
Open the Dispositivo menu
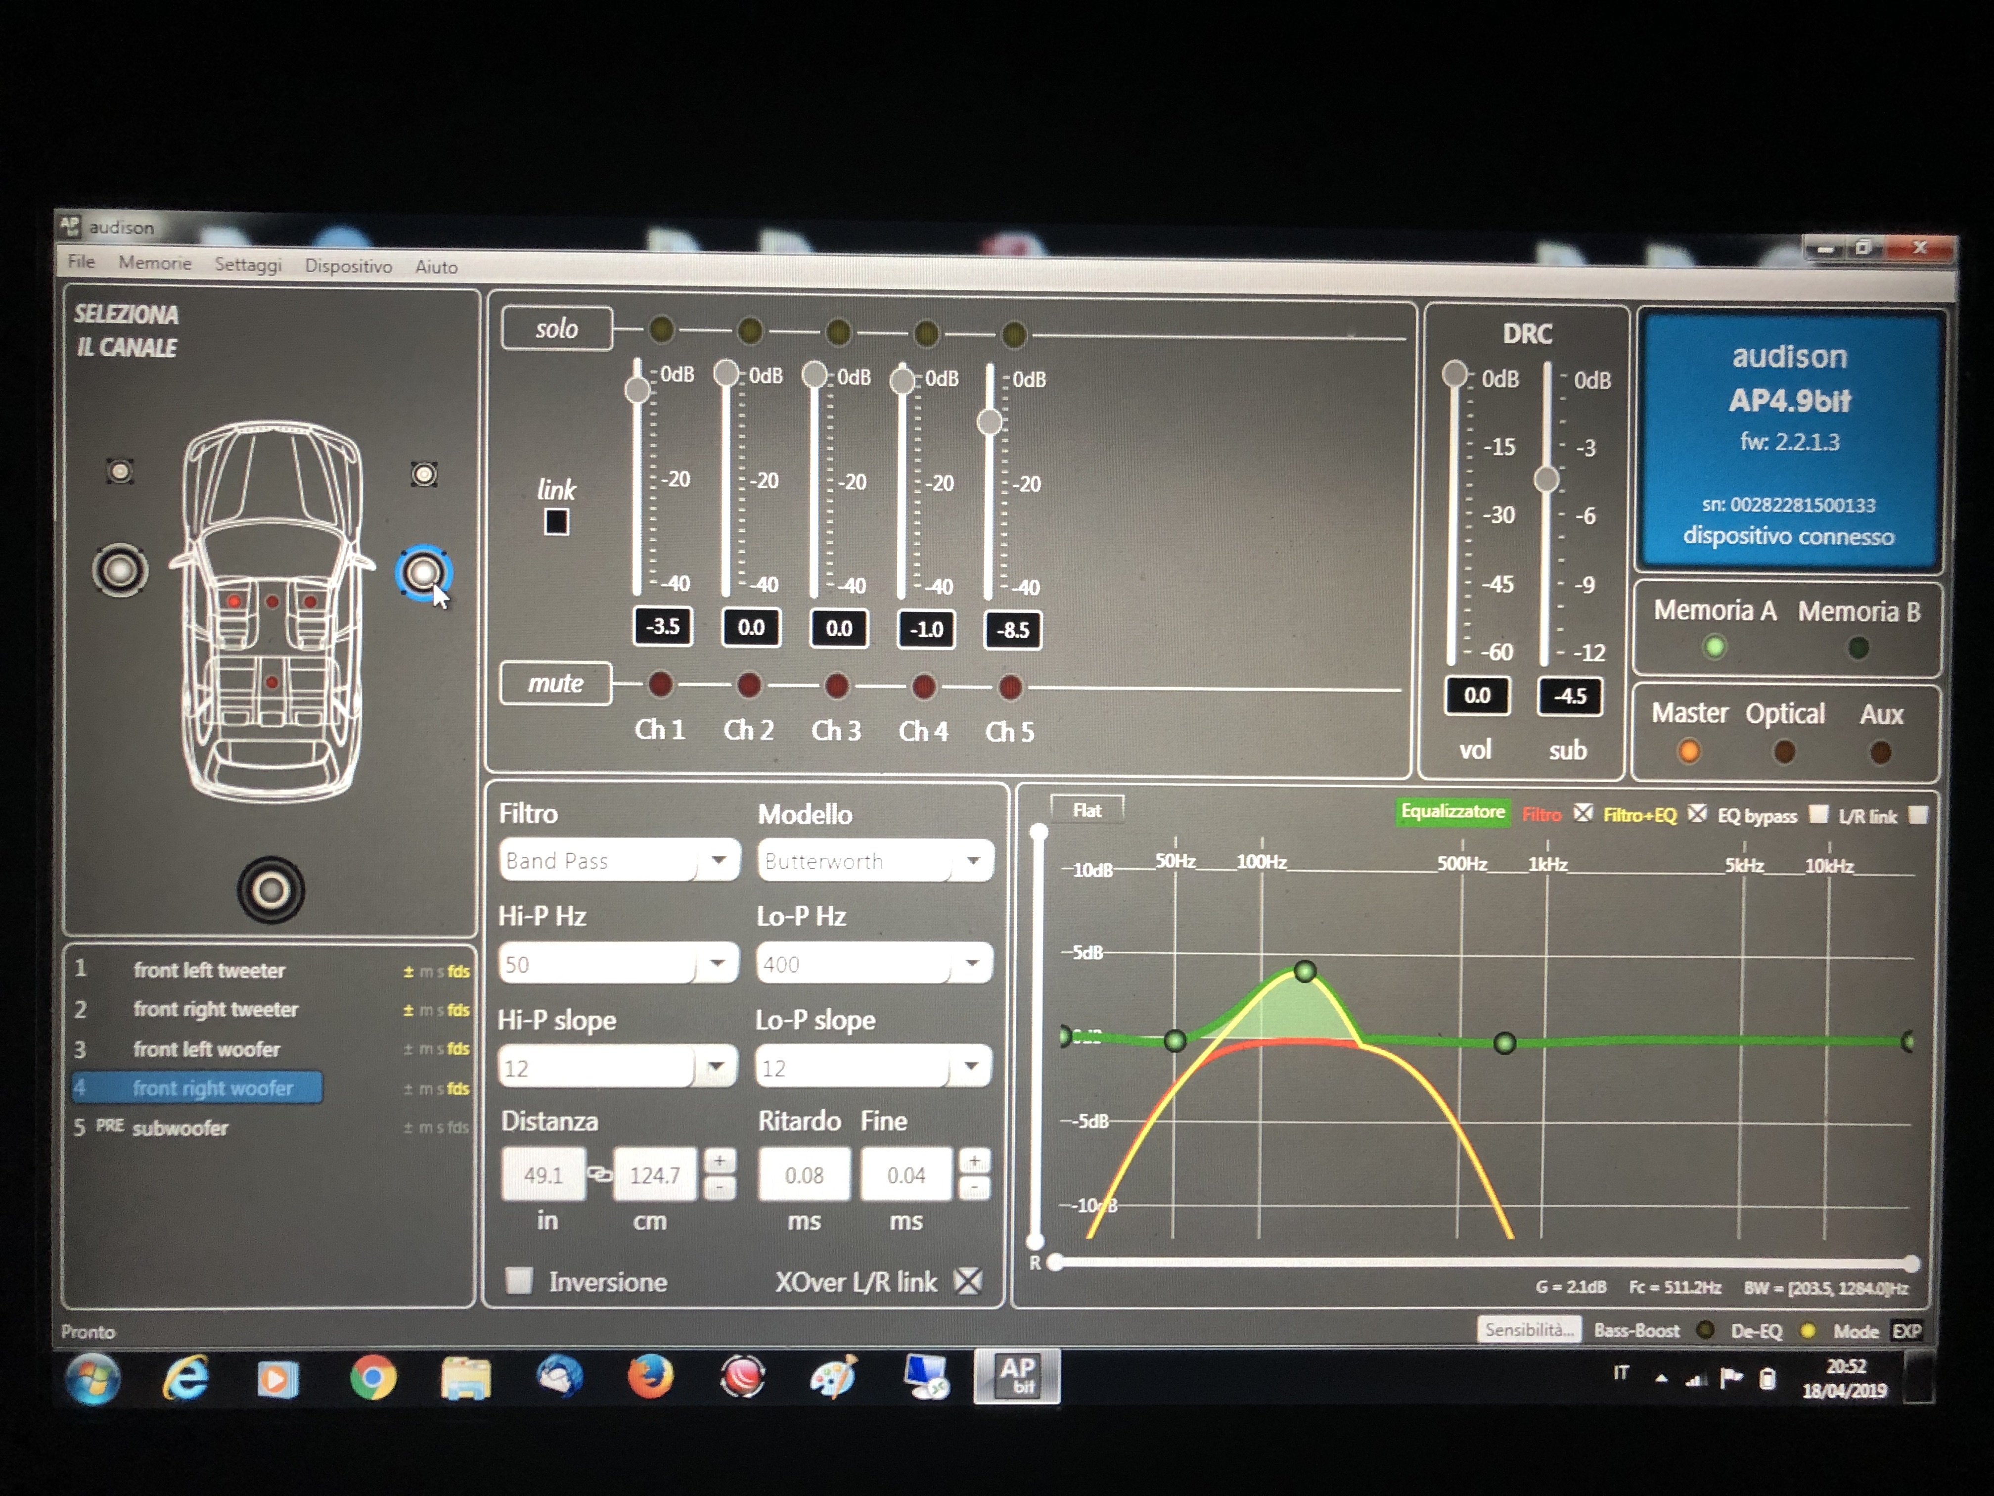click(x=348, y=266)
